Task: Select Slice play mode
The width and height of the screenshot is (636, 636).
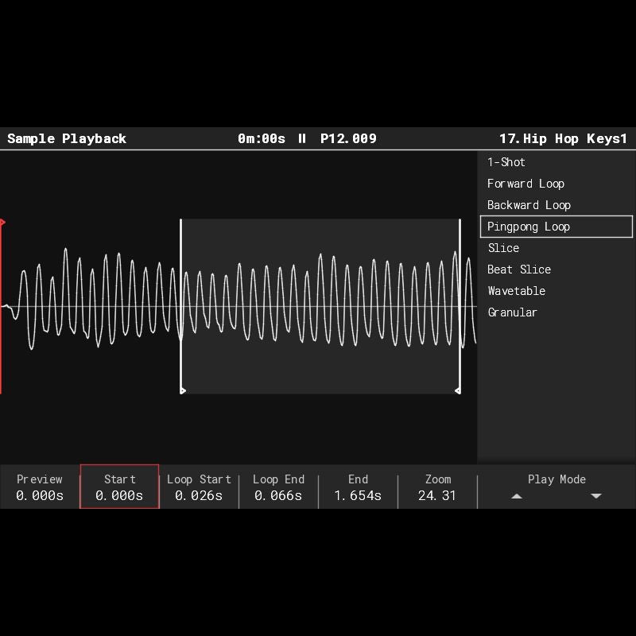Action: pyautogui.click(x=556, y=248)
